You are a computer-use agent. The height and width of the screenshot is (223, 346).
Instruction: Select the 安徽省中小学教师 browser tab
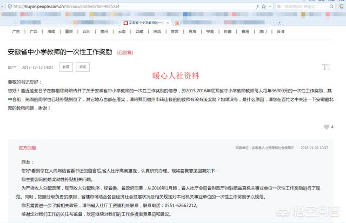point(145,23)
